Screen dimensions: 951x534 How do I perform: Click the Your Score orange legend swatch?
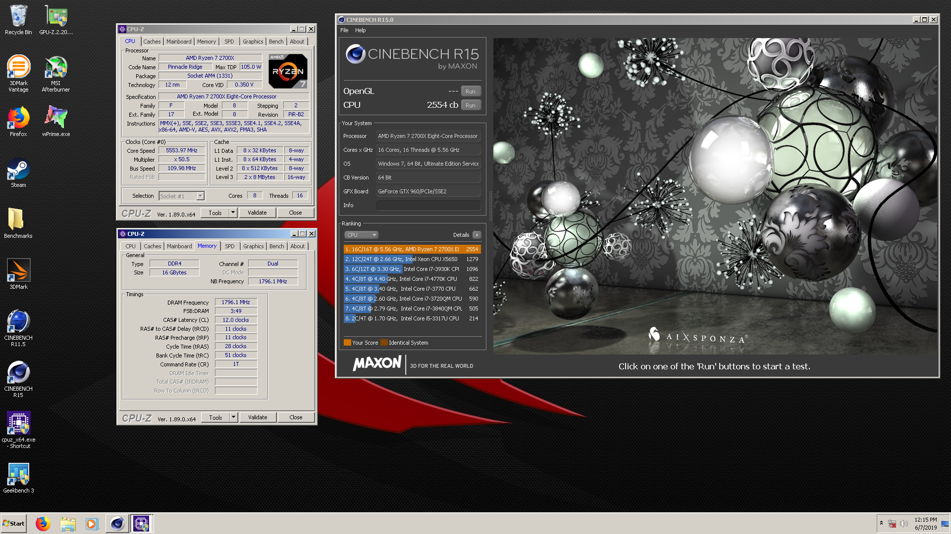pyautogui.click(x=347, y=343)
